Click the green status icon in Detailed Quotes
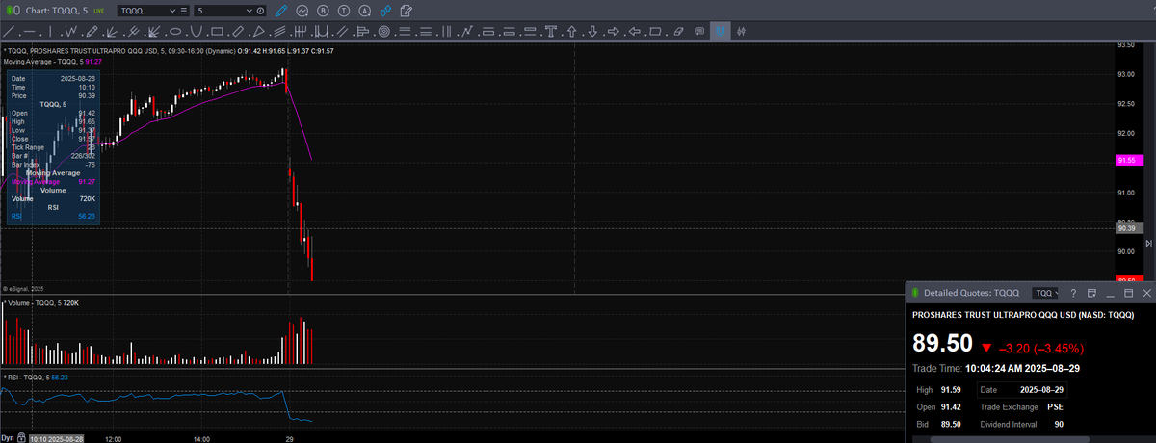1156x443 pixels. (x=916, y=292)
